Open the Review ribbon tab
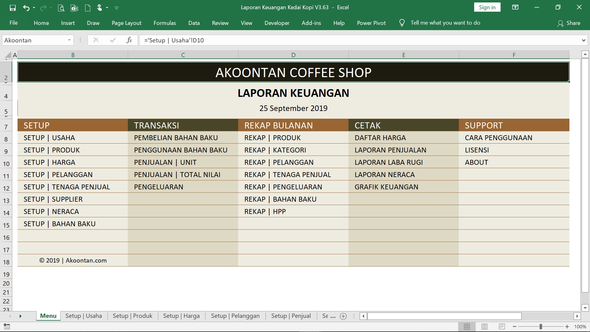This screenshot has width=590, height=332. tap(220, 23)
